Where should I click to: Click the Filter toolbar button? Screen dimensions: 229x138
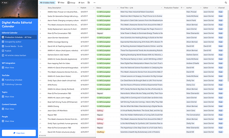(61, 2)
